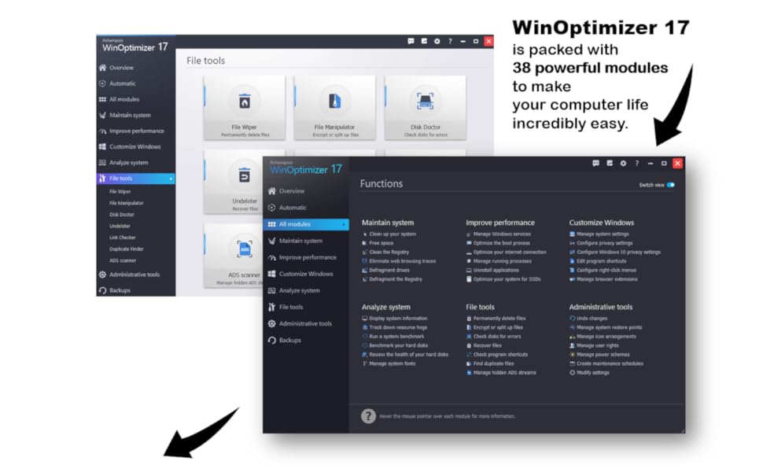Go to Overview in the back window sidebar

click(x=121, y=68)
